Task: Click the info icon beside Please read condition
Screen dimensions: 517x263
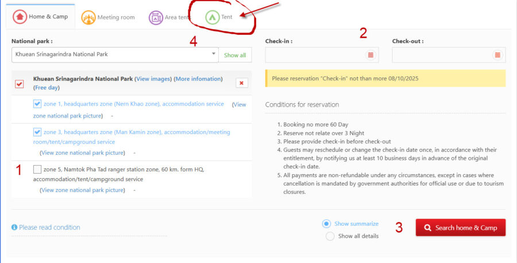Action: 14,227
